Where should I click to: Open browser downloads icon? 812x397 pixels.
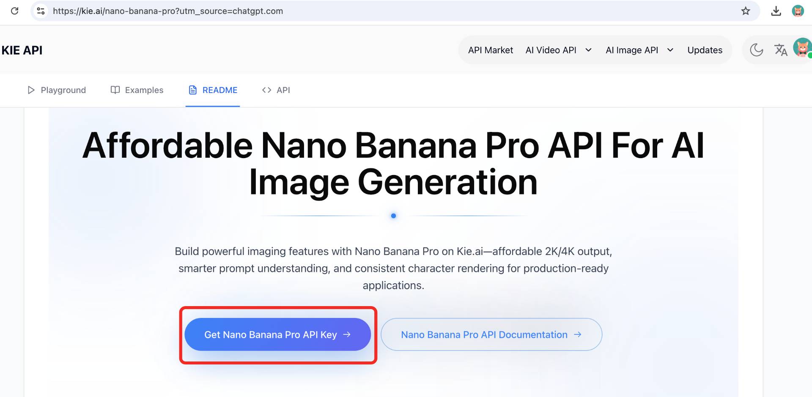click(776, 11)
